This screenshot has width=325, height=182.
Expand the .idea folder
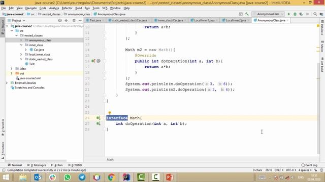coord(12,69)
